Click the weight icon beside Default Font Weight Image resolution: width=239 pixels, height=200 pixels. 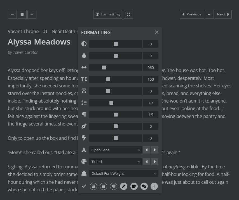pos(84,173)
